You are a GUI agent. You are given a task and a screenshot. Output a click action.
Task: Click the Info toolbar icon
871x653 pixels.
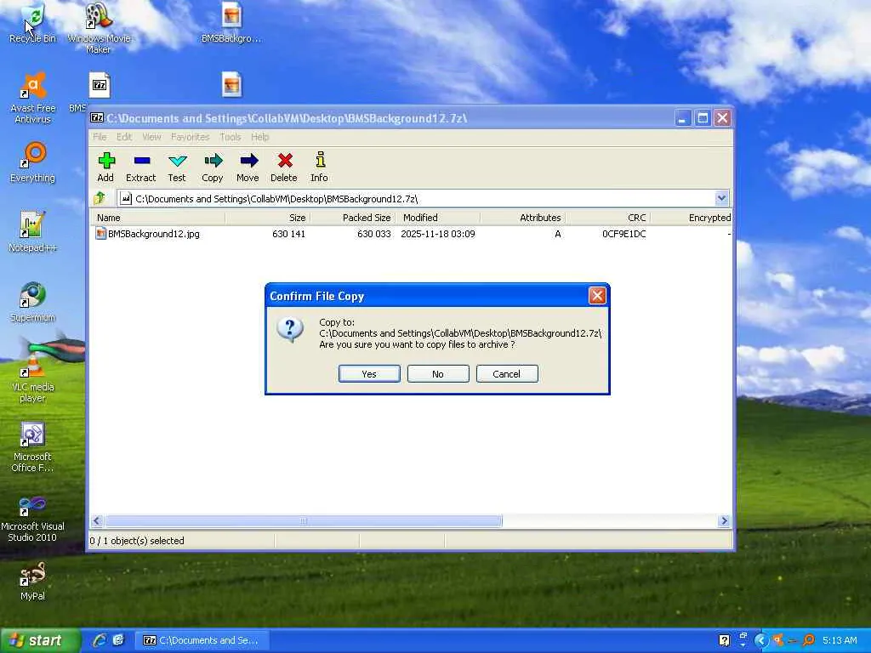(320, 160)
